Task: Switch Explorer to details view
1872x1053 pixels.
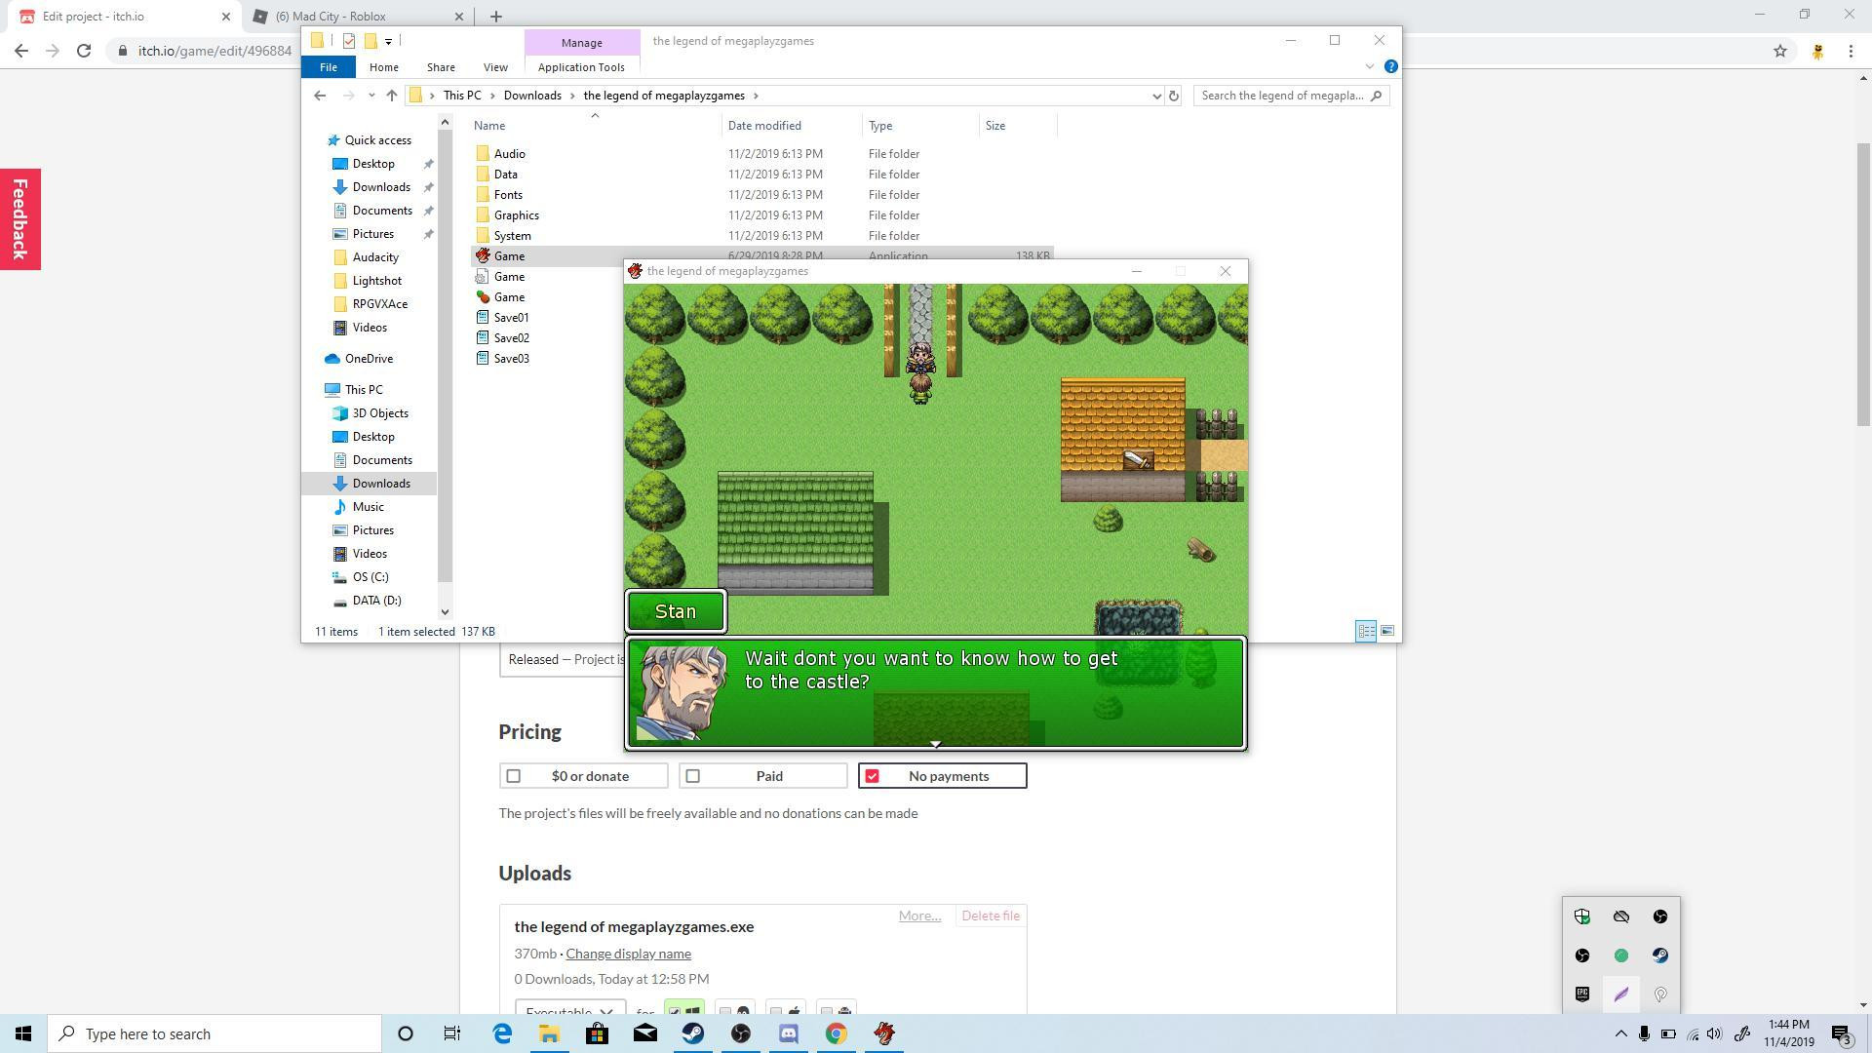Action: tap(1366, 632)
